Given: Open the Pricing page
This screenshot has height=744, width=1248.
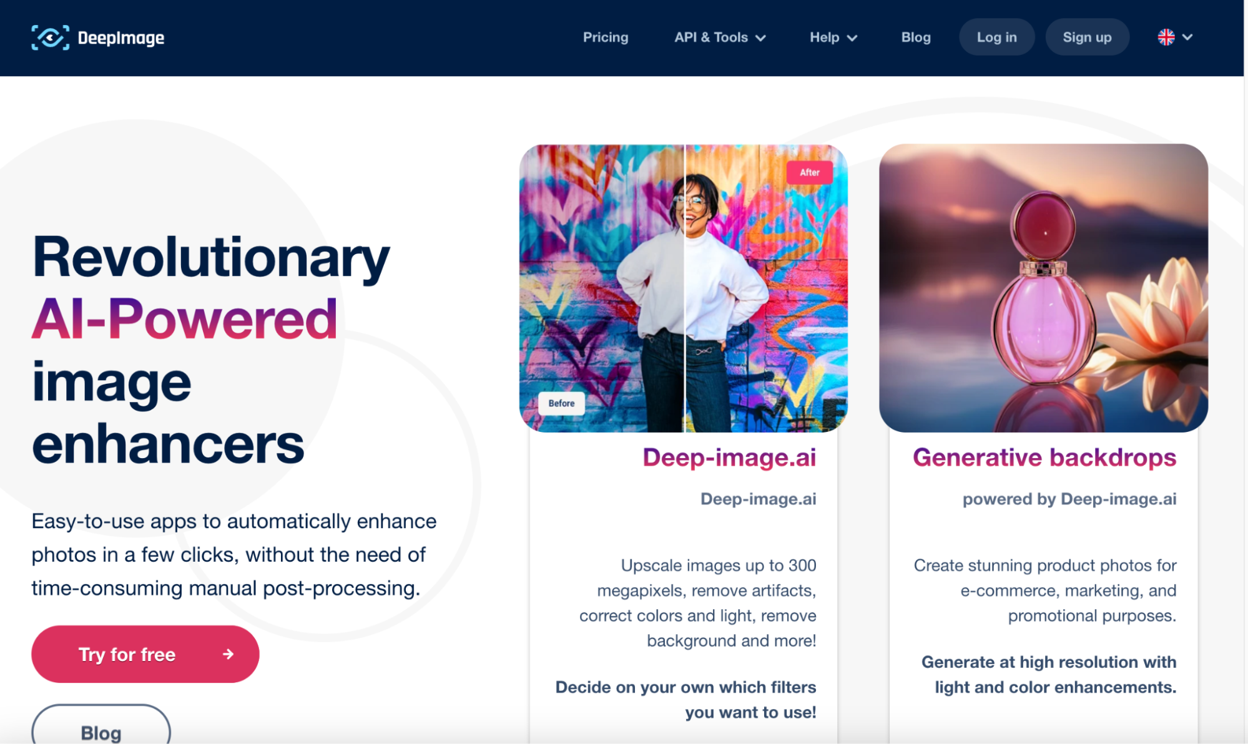Looking at the screenshot, I should pos(605,37).
